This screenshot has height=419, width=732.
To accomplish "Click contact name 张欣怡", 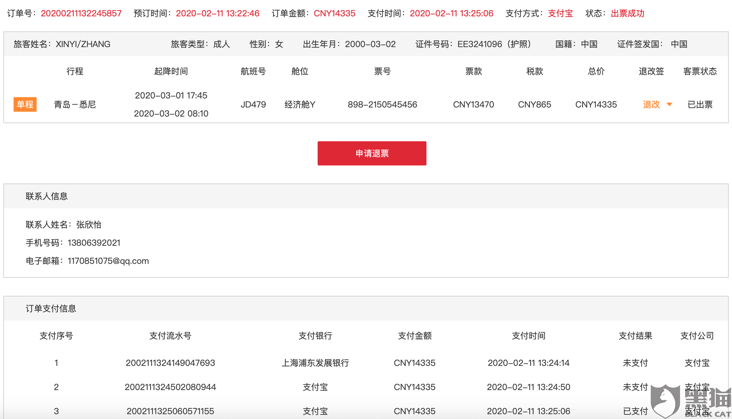I will 89,225.
